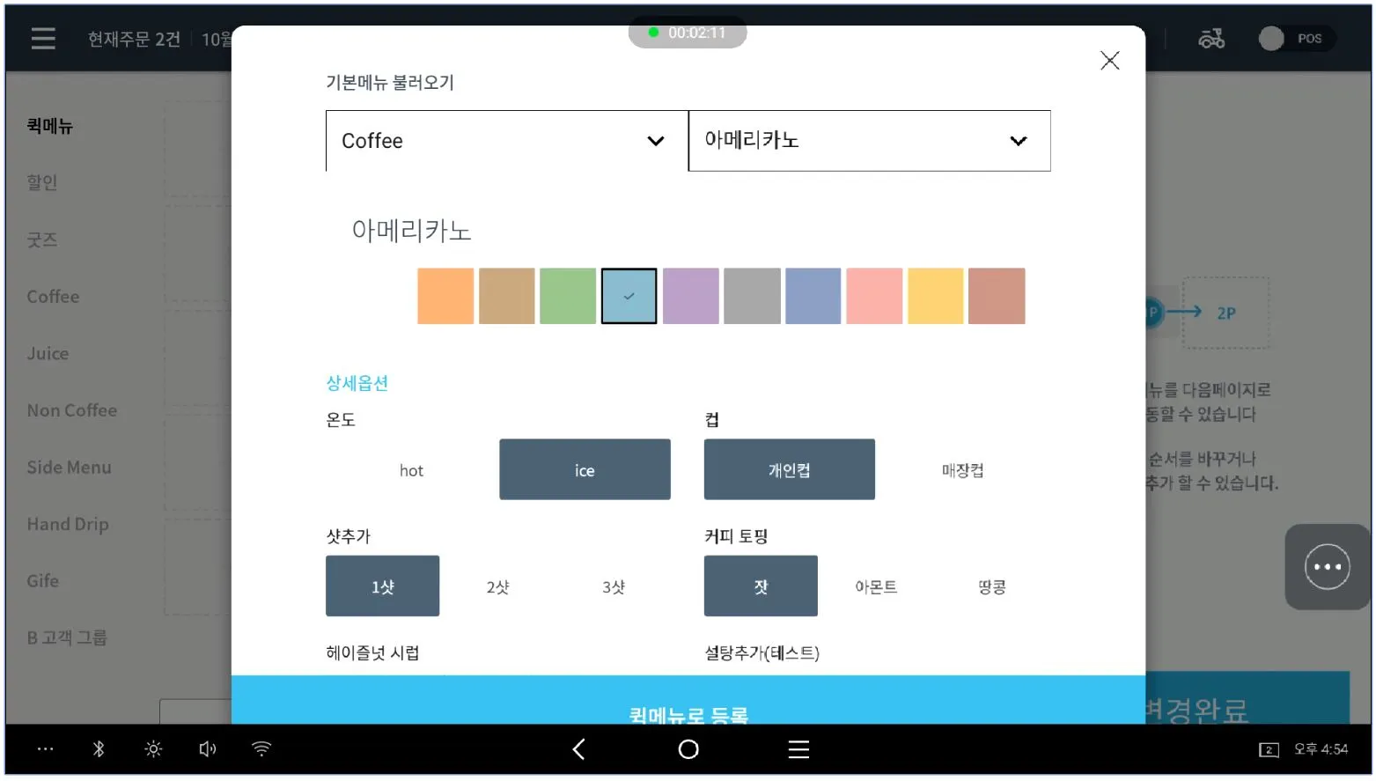Open the Gife sidebar category
Viewport: 1376px width, 781px height.
[42, 581]
